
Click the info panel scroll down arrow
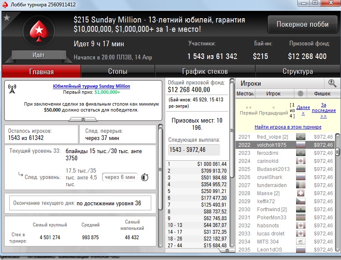point(161,246)
